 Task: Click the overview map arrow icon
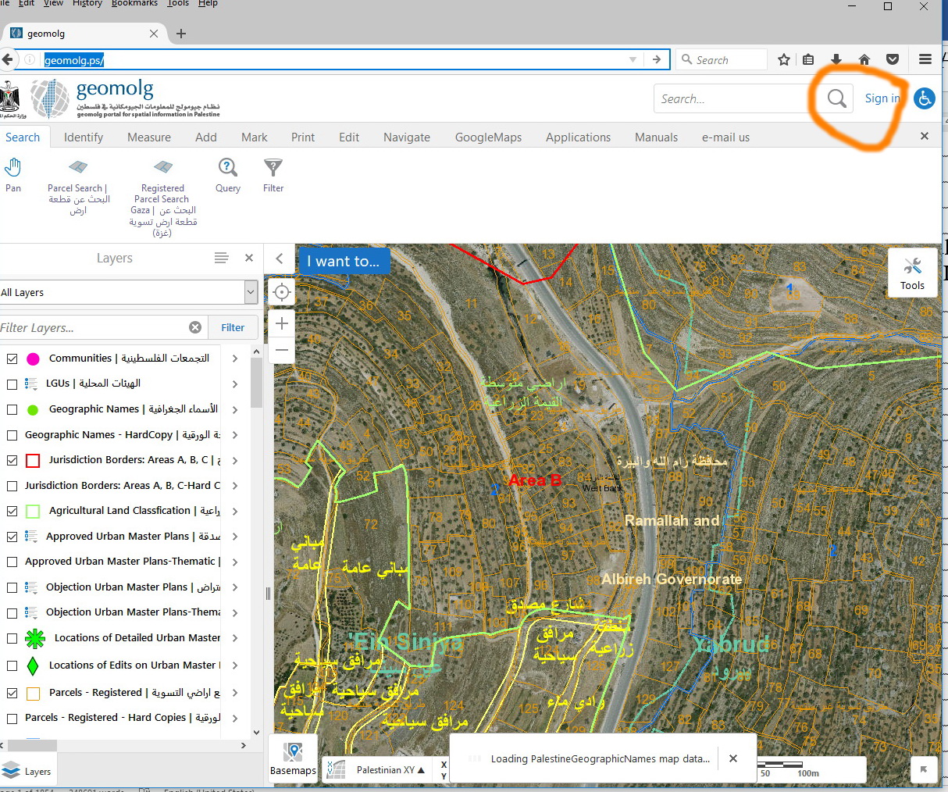[924, 769]
